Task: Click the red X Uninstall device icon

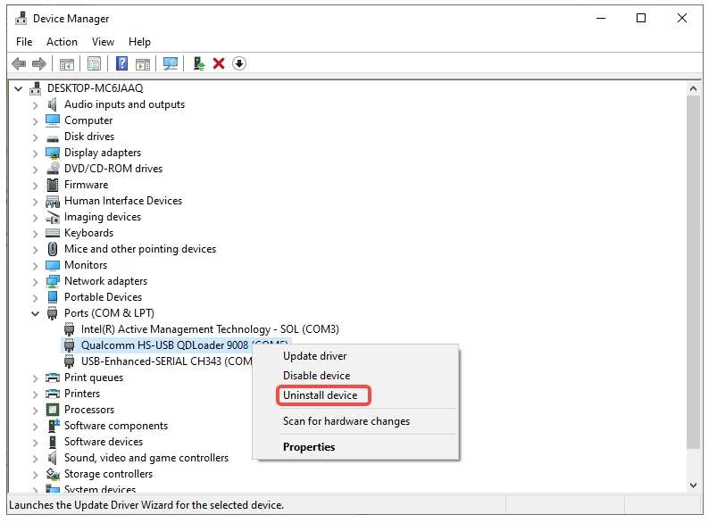Action: coord(219,63)
